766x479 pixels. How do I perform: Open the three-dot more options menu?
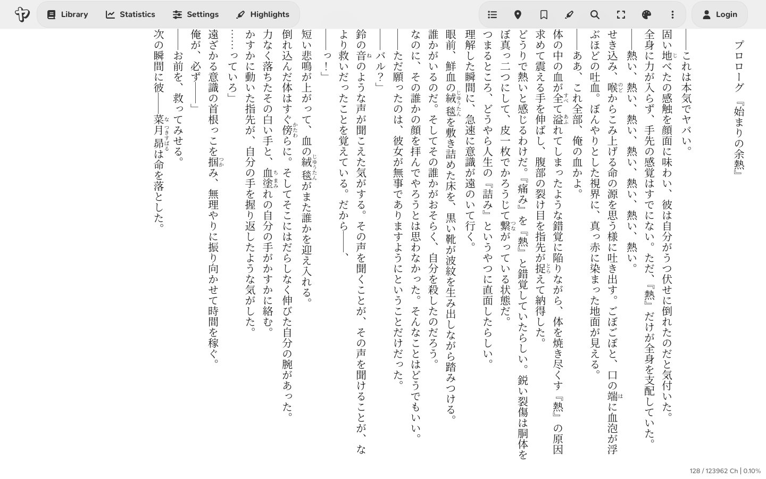(x=672, y=15)
